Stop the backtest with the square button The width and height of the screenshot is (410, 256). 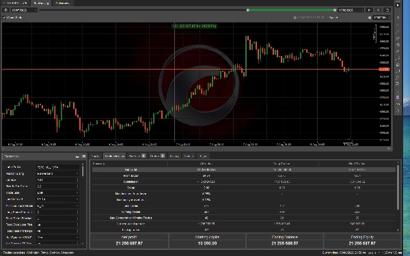[378, 10]
